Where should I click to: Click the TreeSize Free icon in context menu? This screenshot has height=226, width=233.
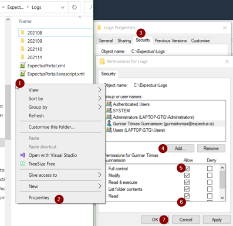22,163
